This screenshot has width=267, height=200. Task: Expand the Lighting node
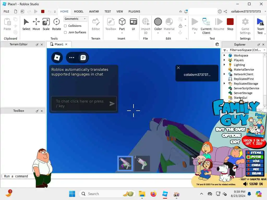(x=224, y=65)
